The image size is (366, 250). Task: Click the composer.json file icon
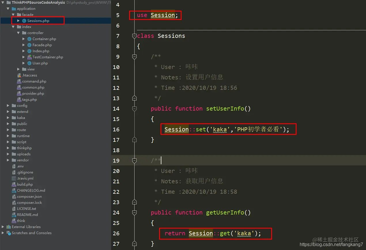14,197
